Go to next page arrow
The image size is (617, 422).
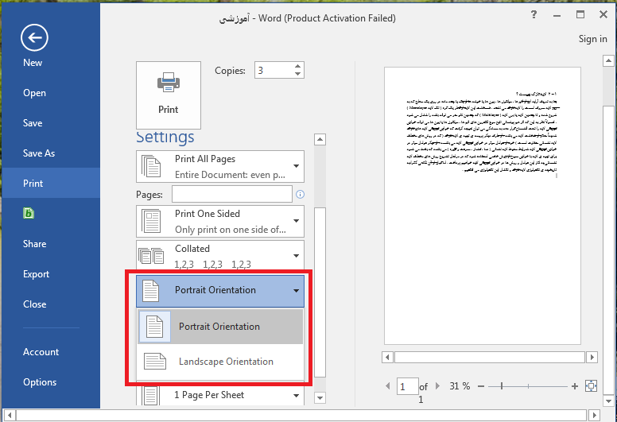pos(437,386)
